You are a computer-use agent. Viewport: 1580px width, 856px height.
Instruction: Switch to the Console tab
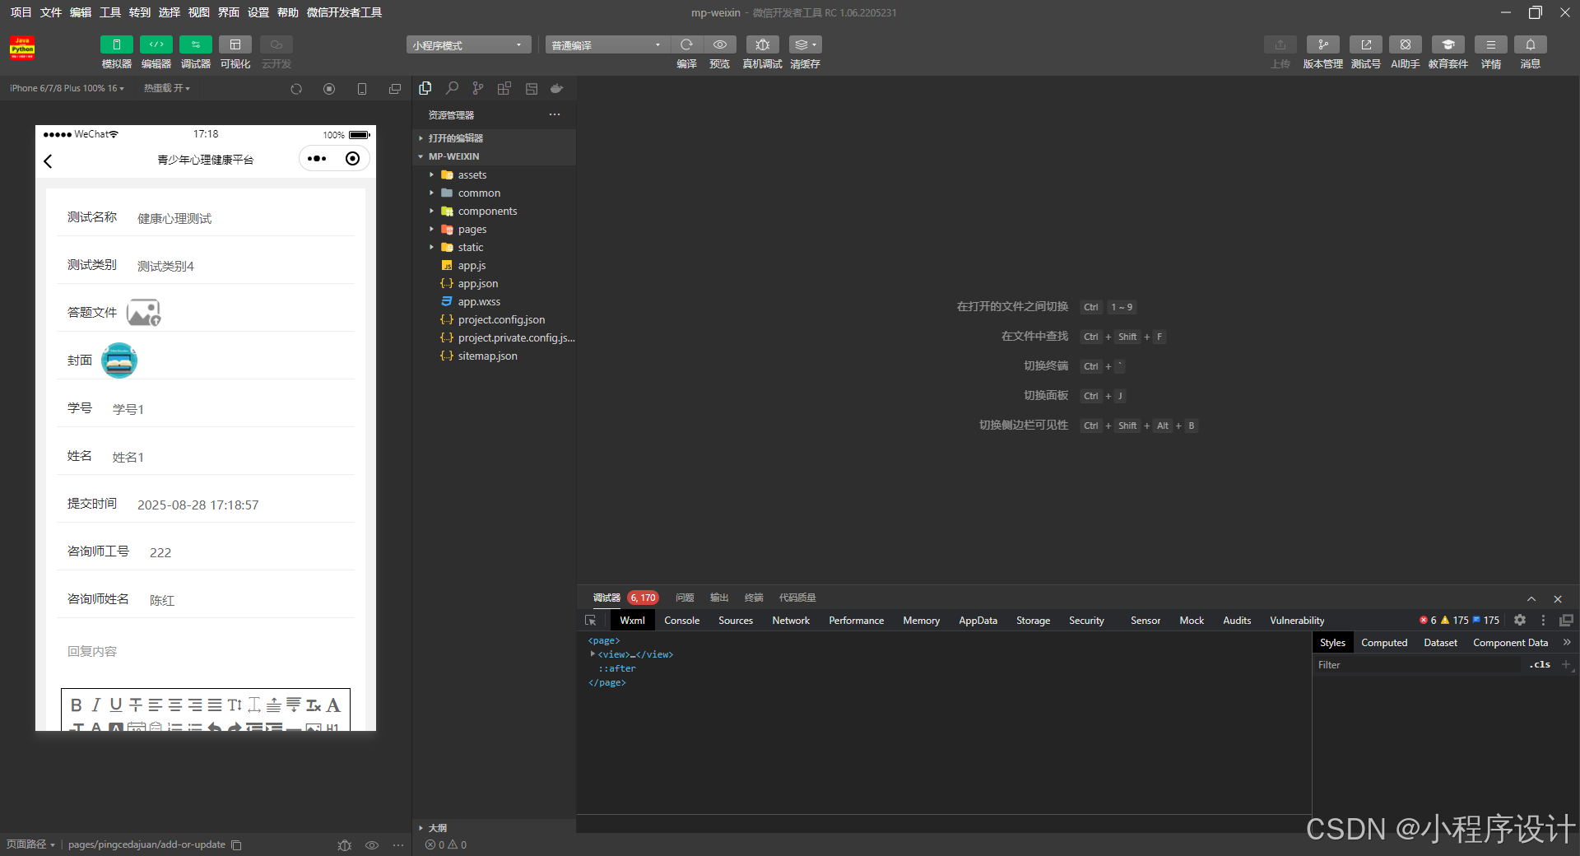tap(681, 621)
